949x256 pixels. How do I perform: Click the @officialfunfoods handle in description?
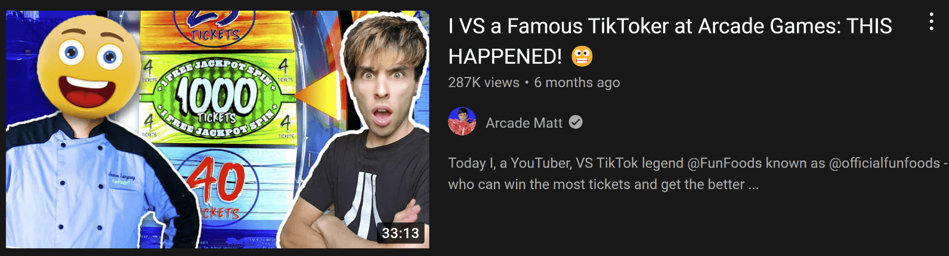click(885, 163)
